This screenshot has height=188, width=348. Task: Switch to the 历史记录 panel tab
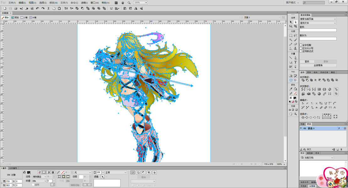[x=324, y=72]
